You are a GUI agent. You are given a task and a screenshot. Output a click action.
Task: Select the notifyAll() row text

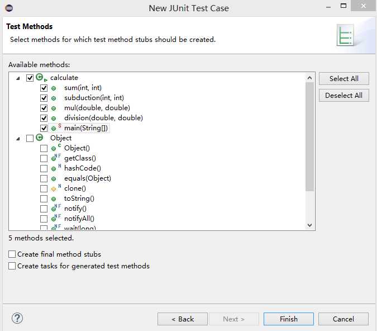point(79,219)
